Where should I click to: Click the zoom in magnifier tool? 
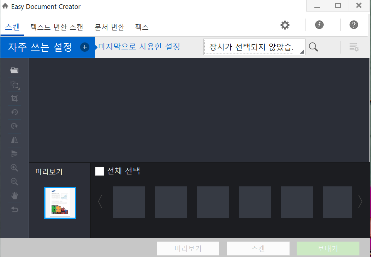(14, 167)
